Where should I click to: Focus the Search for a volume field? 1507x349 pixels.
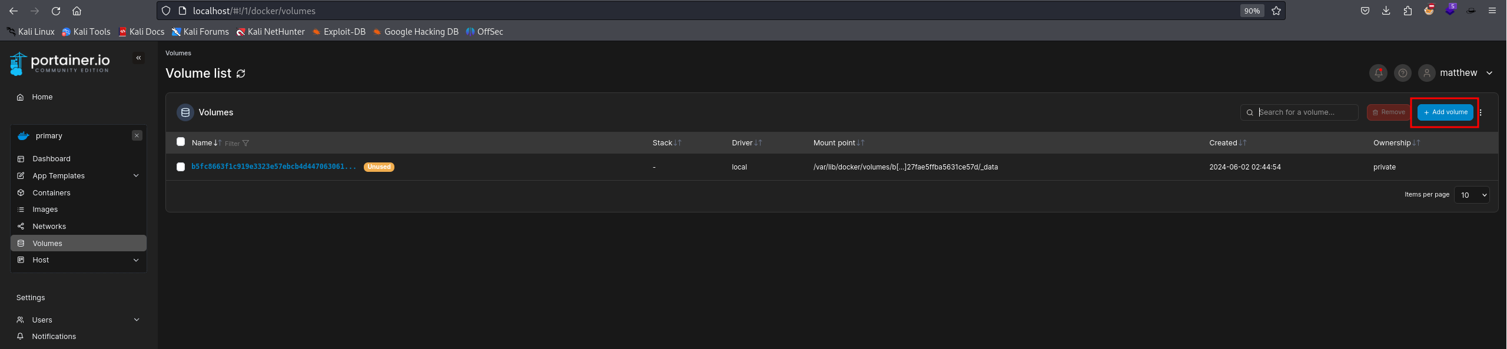click(1299, 112)
